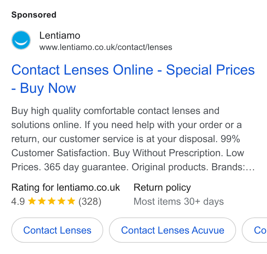Click the ad description paragraph
This screenshot has width=267, height=254.
(x=133, y=139)
